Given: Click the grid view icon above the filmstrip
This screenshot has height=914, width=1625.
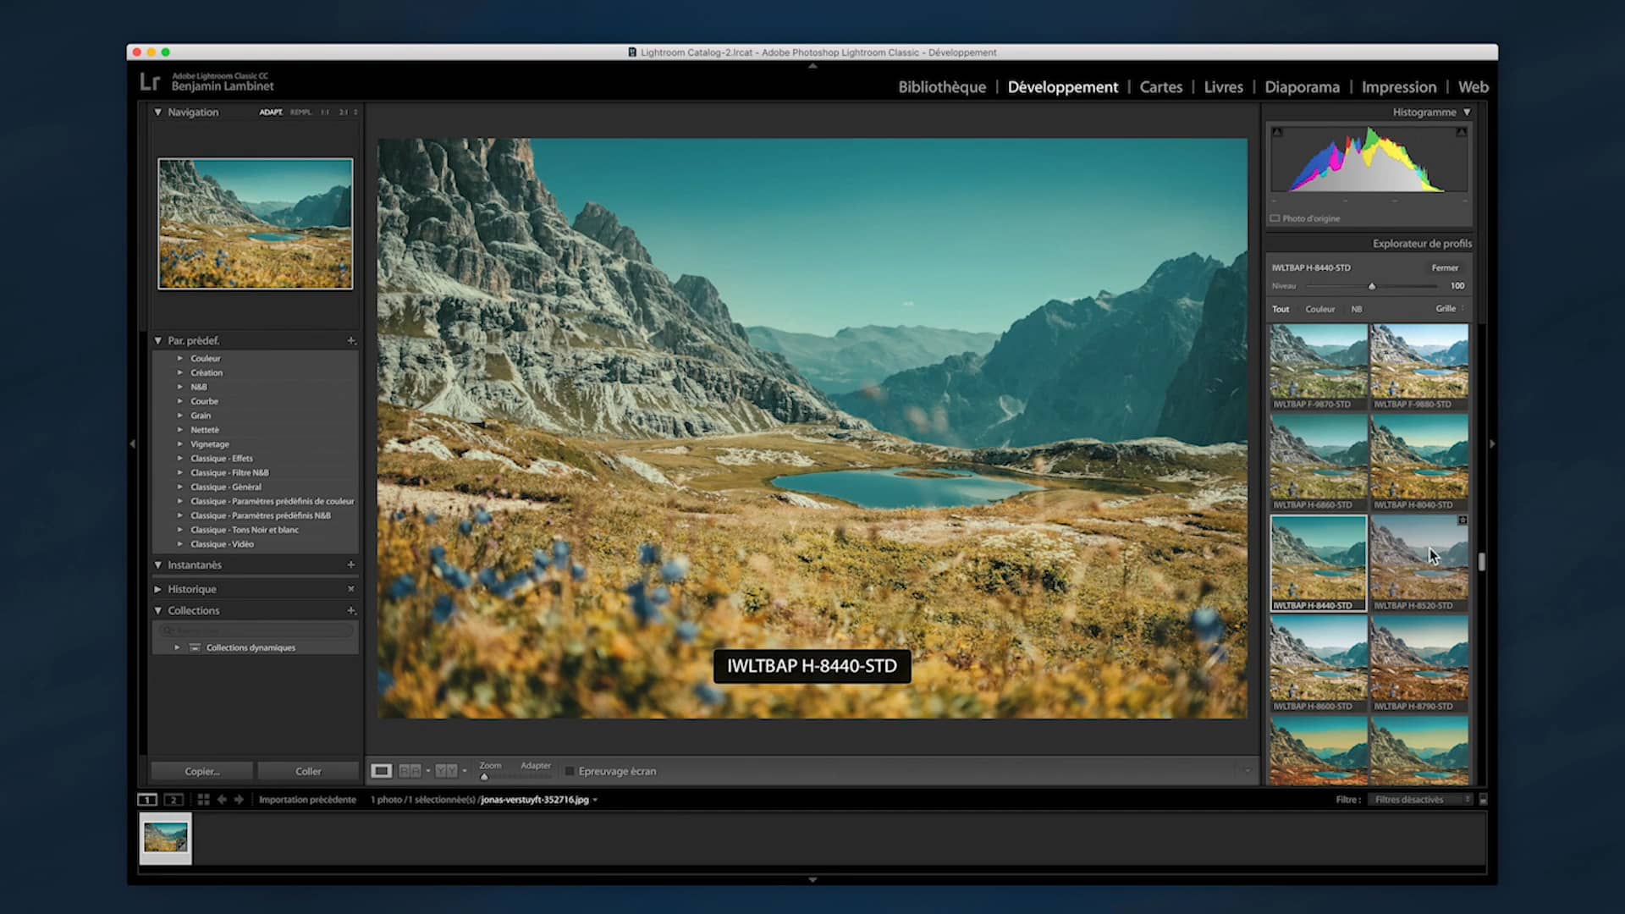Looking at the screenshot, I should click(x=203, y=799).
